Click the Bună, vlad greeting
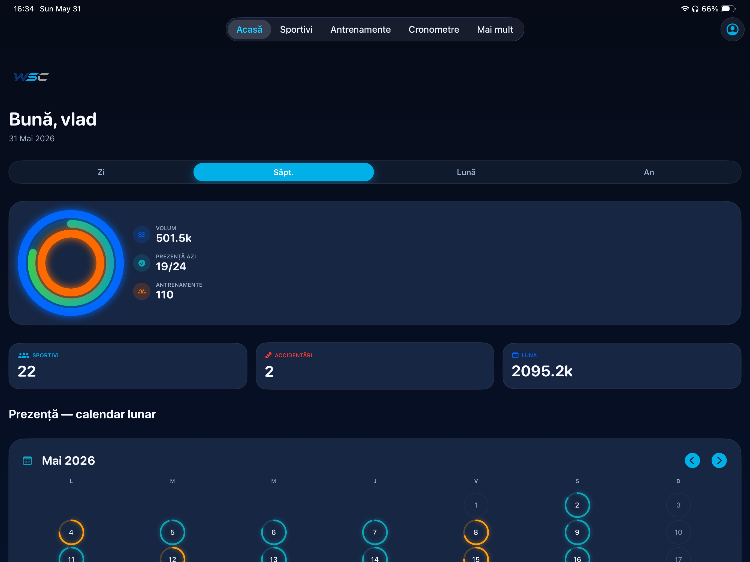750x562 pixels. tap(53, 120)
